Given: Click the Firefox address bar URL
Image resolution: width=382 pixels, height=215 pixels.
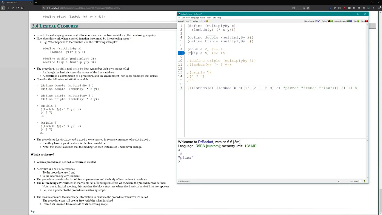Looking at the screenshot, I should [x=85, y=8].
